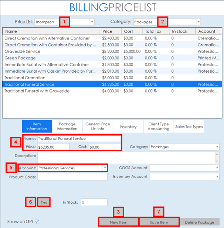Switch to the Package Information tab
The height and width of the screenshot is (228, 224).
[x=67, y=127]
